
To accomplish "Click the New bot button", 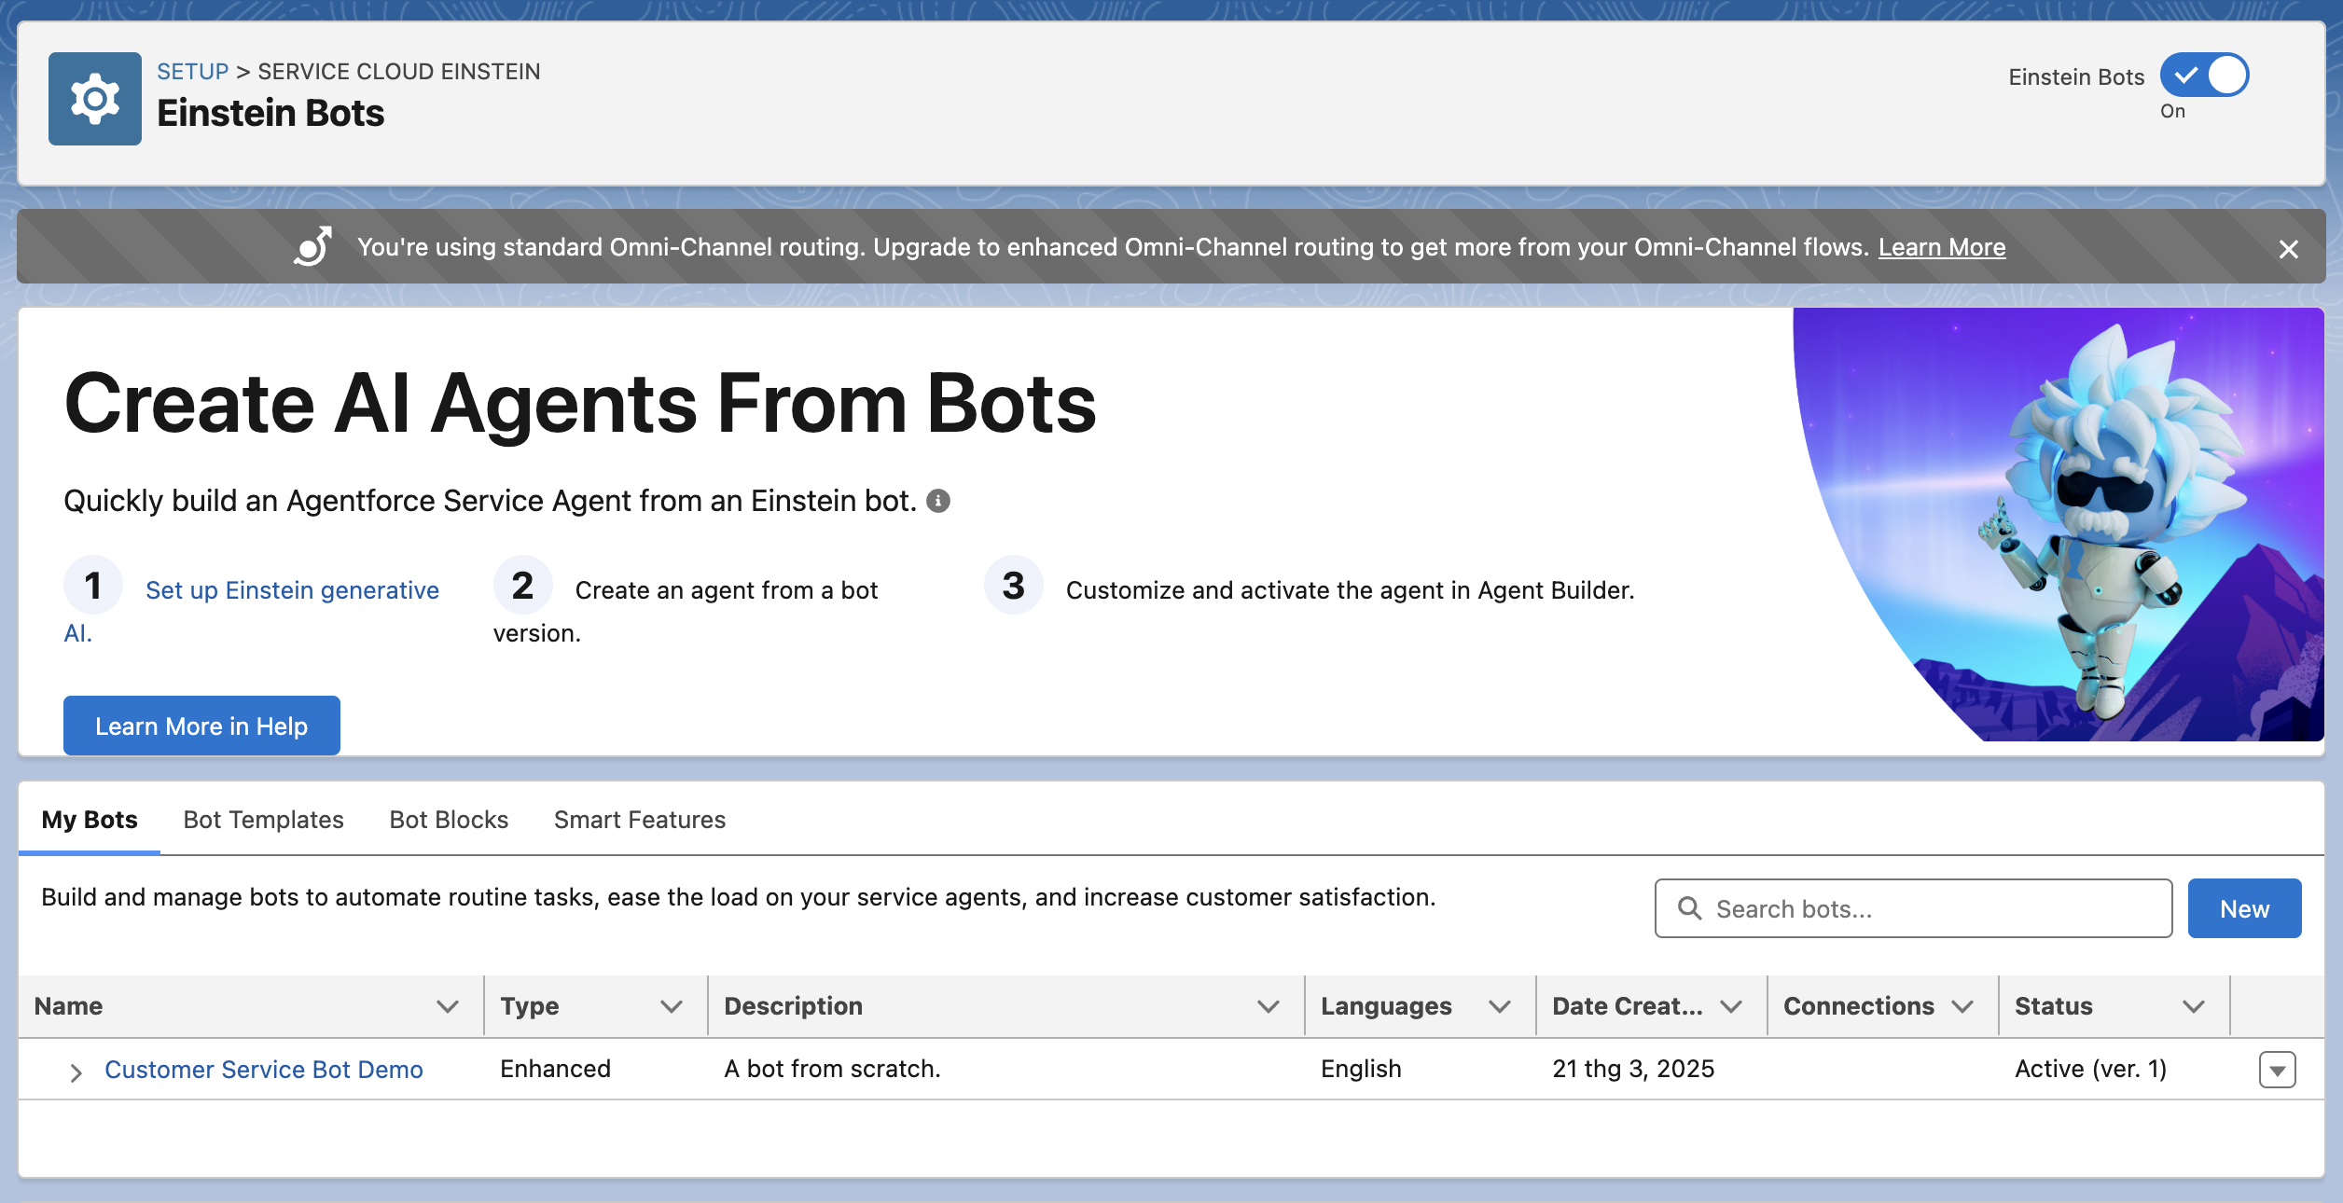I will (x=2244, y=908).
